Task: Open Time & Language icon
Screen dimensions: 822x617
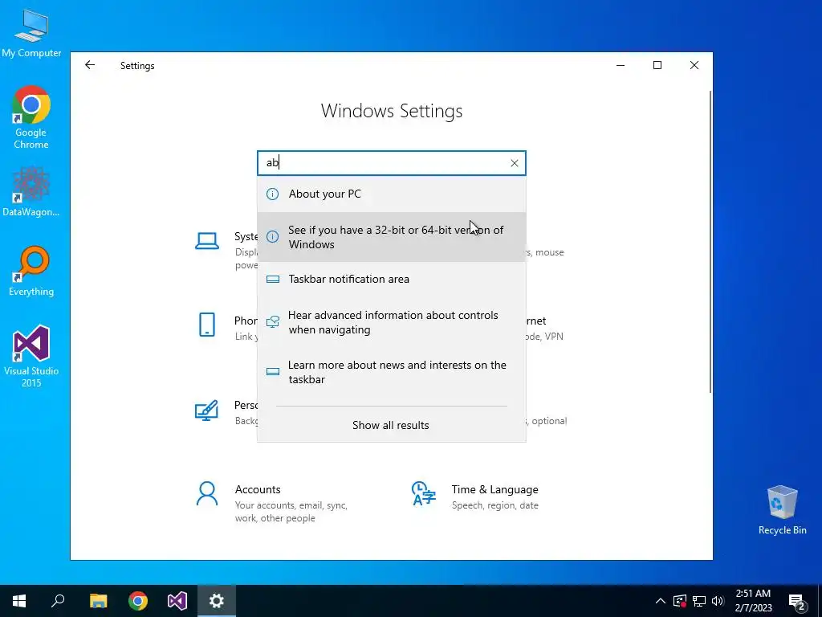Action: pos(423,493)
